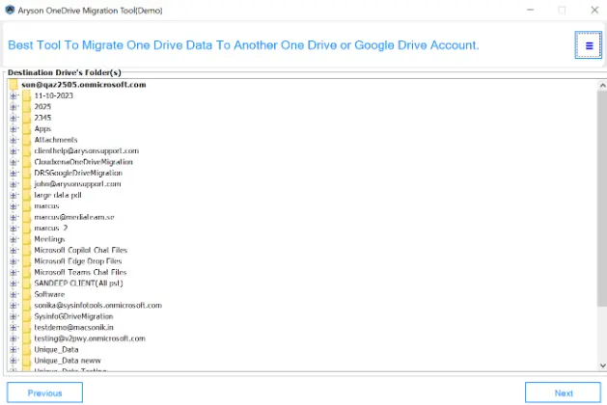Click the SysinfoGDriveMigration folder icon

tap(26, 316)
